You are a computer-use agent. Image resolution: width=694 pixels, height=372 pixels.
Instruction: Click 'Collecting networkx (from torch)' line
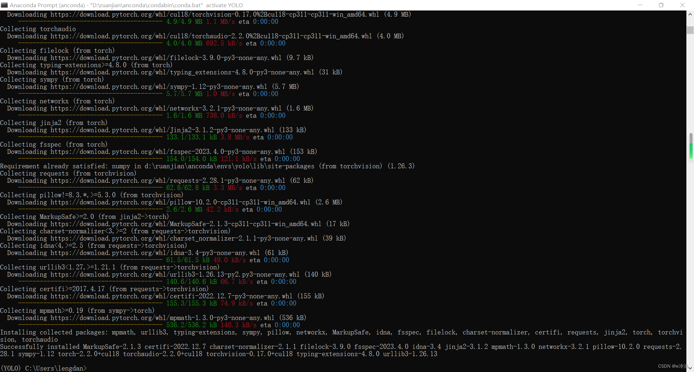tap(57, 101)
